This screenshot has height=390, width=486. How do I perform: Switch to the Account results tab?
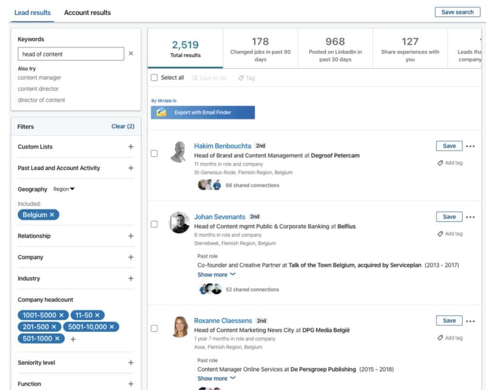click(x=87, y=13)
